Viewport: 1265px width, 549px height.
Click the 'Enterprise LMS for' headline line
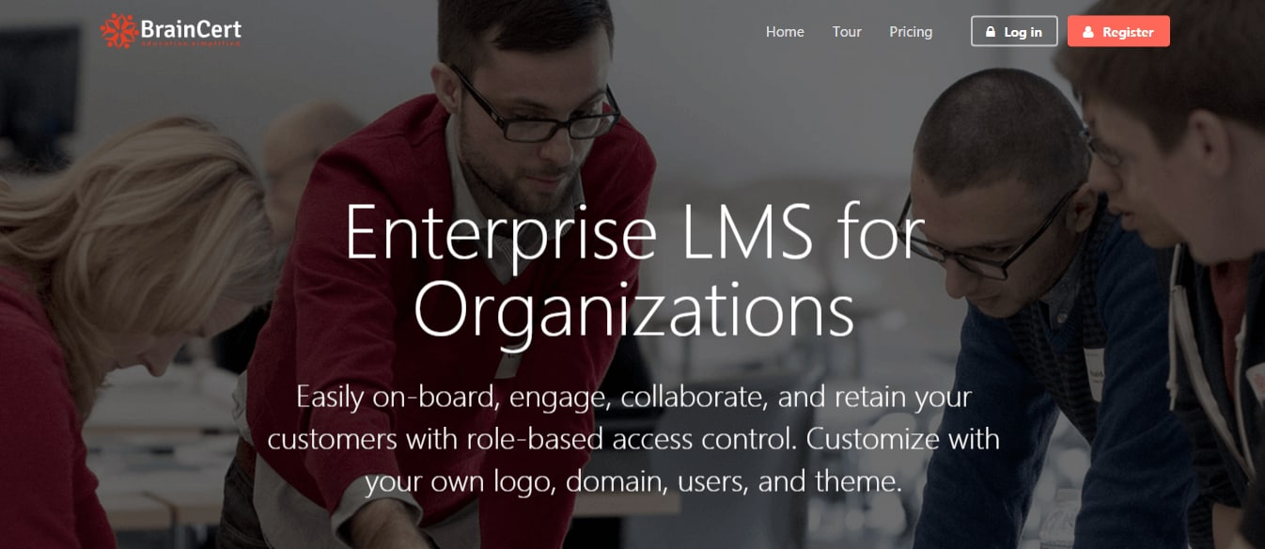635,231
